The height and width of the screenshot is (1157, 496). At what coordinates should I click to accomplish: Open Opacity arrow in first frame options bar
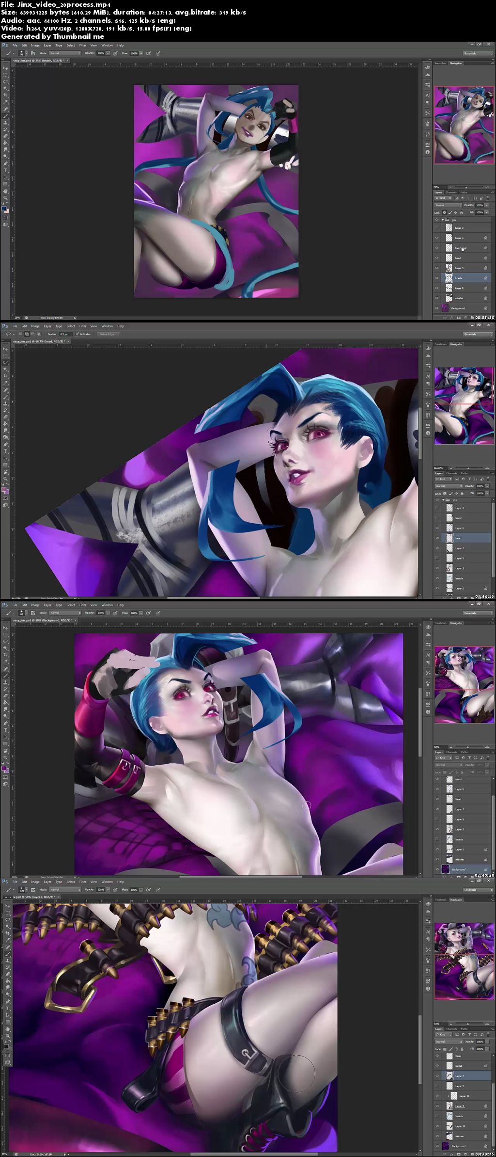[x=108, y=53]
